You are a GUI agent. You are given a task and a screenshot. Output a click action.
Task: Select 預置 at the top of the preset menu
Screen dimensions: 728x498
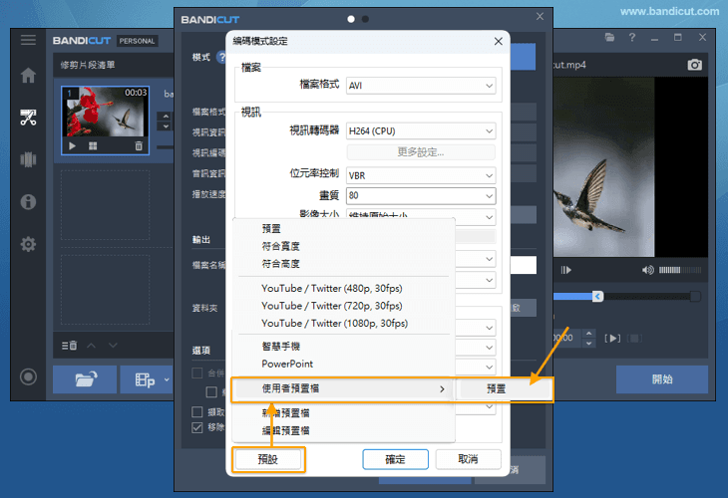coord(271,229)
